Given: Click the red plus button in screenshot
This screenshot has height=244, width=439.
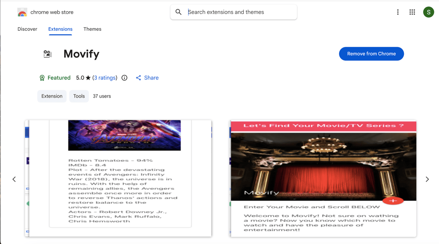Looking at the screenshot, I should (x=393, y=201).
